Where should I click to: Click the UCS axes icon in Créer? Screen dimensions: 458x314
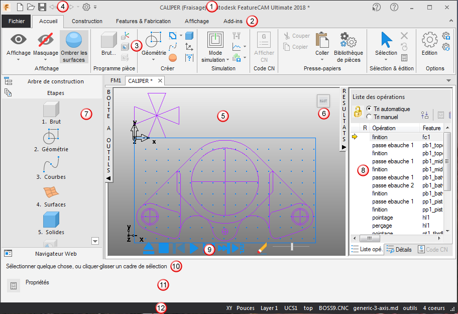click(189, 47)
